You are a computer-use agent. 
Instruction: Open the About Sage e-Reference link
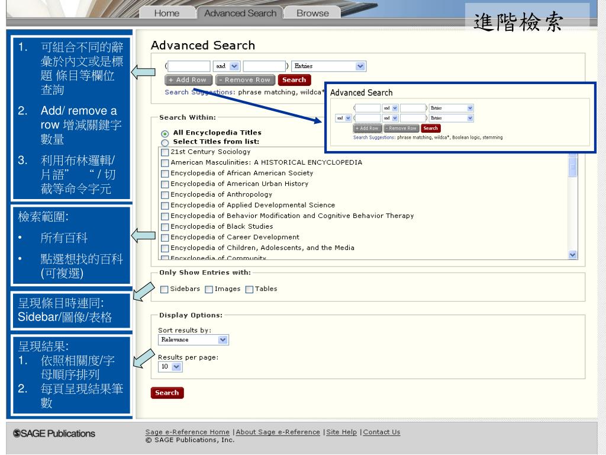click(x=278, y=432)
